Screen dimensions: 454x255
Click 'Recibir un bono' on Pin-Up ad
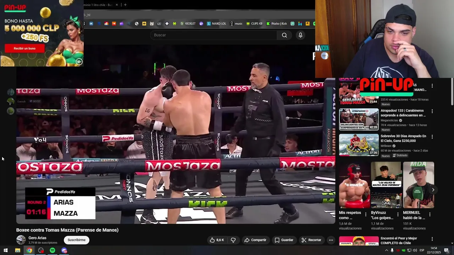pyautogui.click(x=24, y=48)
